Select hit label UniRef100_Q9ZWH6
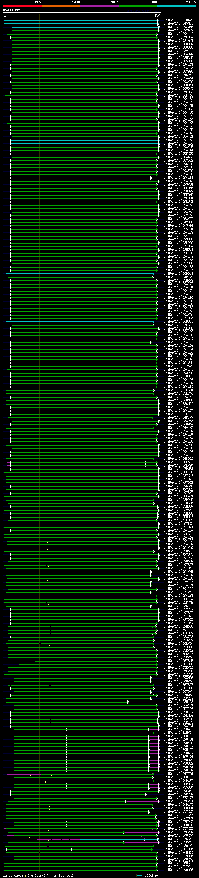 (x=178, y=27)
